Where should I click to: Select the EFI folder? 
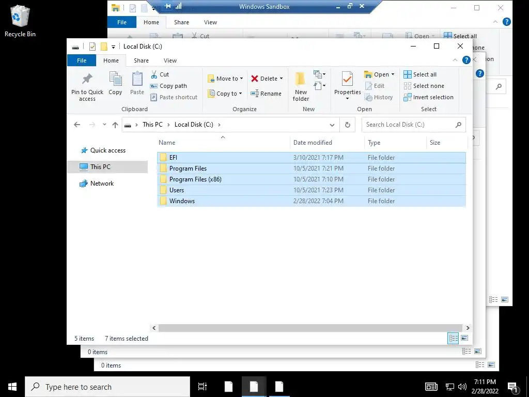pyautogui.click(x=311, y=158)
